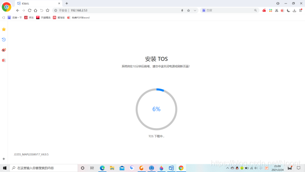The image size is (305, 172).
Task: Open sidebar Weibo icon
Action: click(x=4, y=50)
